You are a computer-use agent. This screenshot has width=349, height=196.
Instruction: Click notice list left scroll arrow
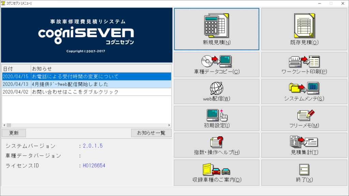click(4, 125)
